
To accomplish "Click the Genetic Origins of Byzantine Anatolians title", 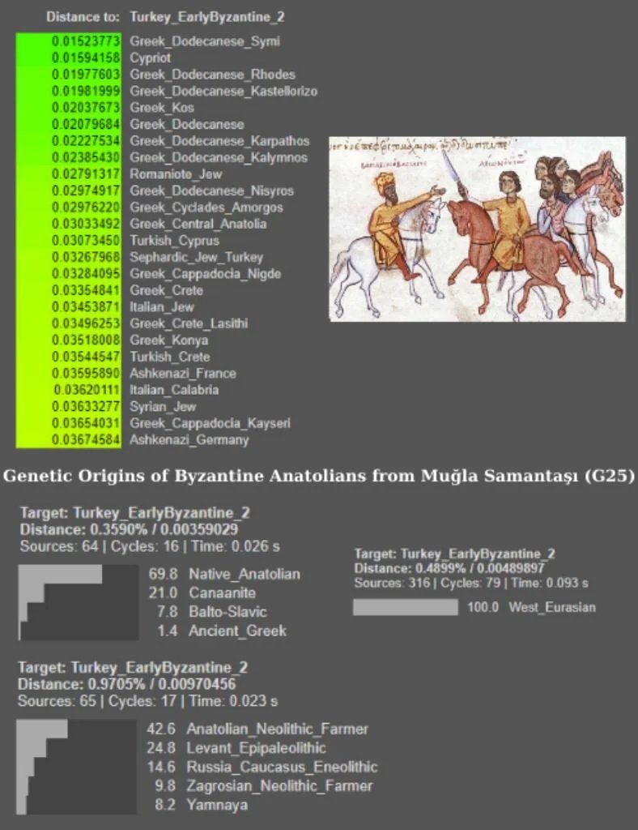I will [x=319, y=475].
